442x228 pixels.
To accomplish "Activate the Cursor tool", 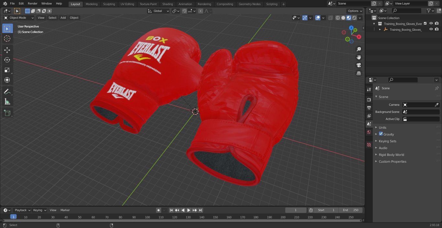I will (x=7, y=38).
